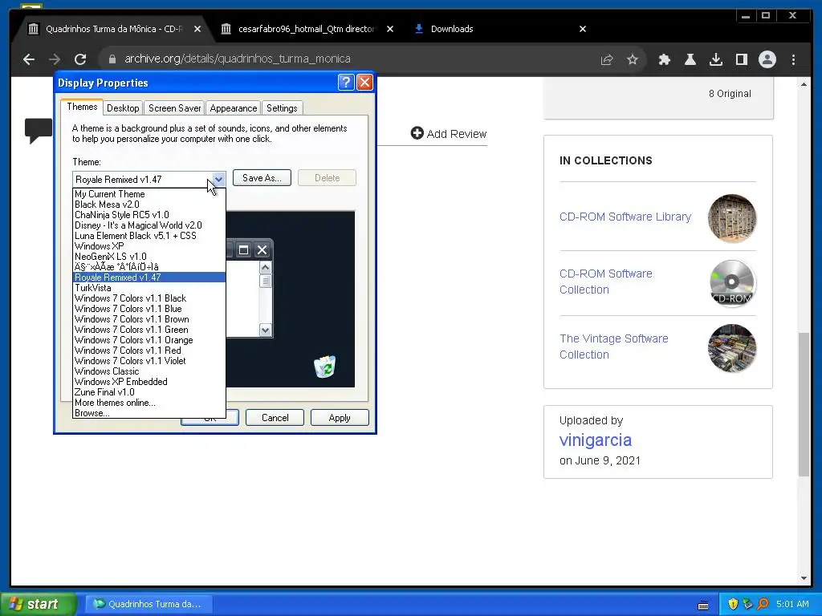Image resolution: width=822 pixels, height=616 pixels.
Task: Select Zune Final v1.0 theme
Action: pyautogui.click(x=149, y=392)
